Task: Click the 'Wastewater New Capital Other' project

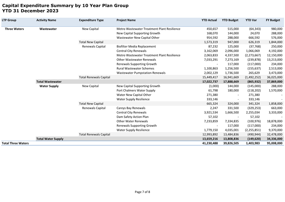Action: (x=138, y=38)
